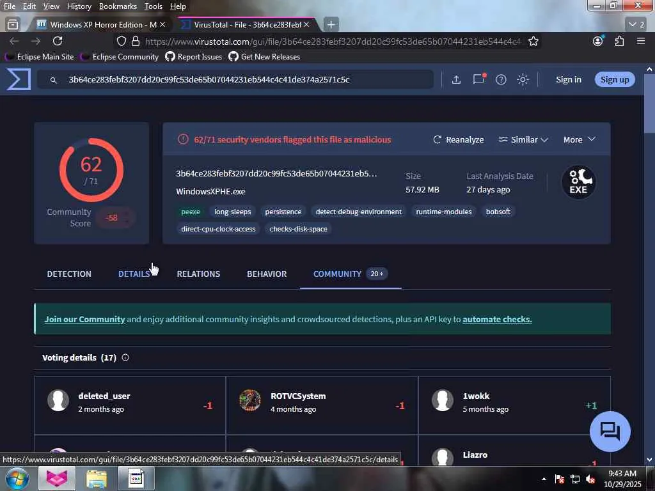The width and height of the screenshot is (655, 491).
Task: Follow the automate checks link
Action: [497, 320]
